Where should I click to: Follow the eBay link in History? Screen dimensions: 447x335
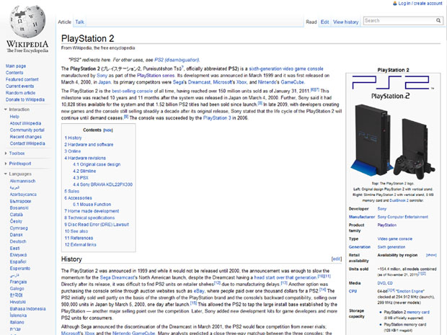click(x=199, y=291)
